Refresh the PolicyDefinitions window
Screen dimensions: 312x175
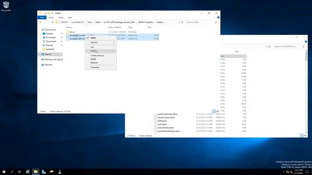[270, 47]
